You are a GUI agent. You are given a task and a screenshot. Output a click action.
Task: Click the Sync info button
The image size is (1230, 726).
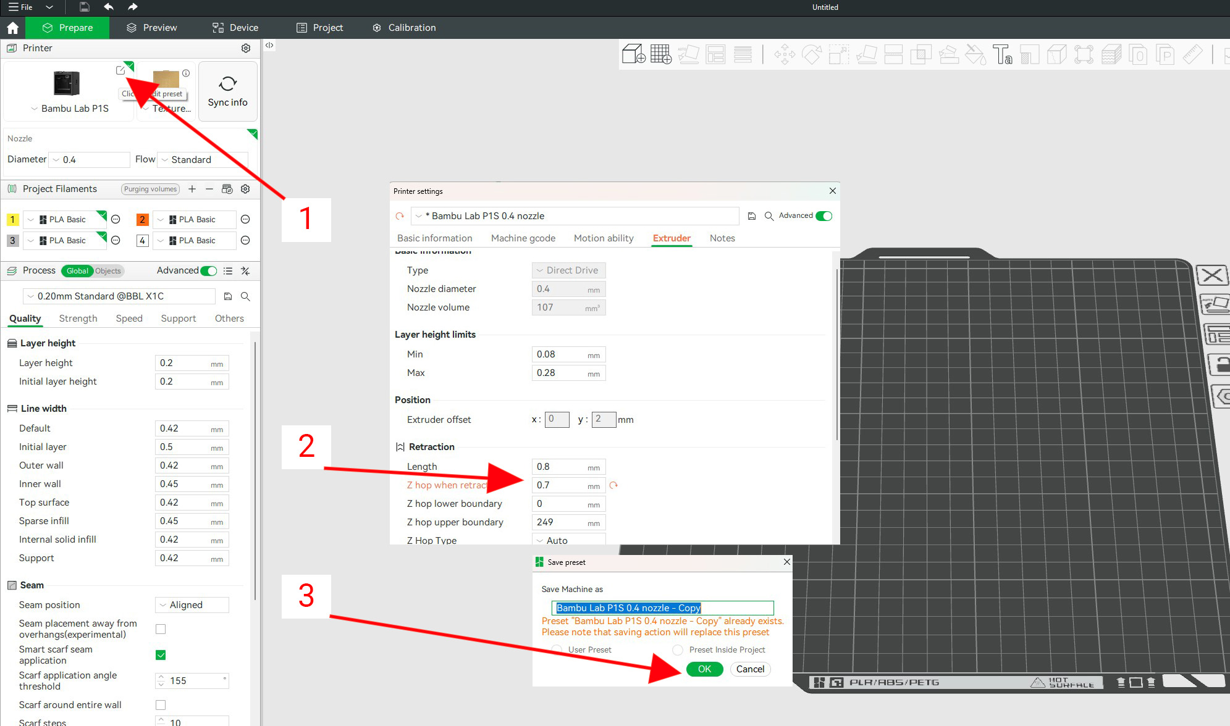(227, 91)
